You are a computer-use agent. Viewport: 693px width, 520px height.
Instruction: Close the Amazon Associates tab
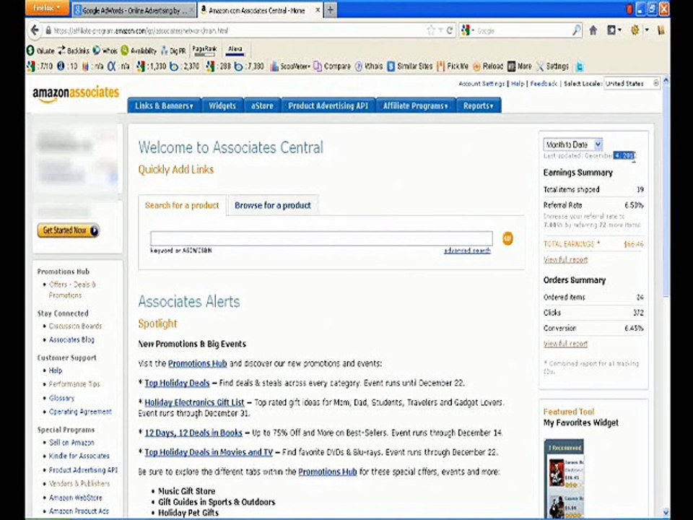[318, 9]
